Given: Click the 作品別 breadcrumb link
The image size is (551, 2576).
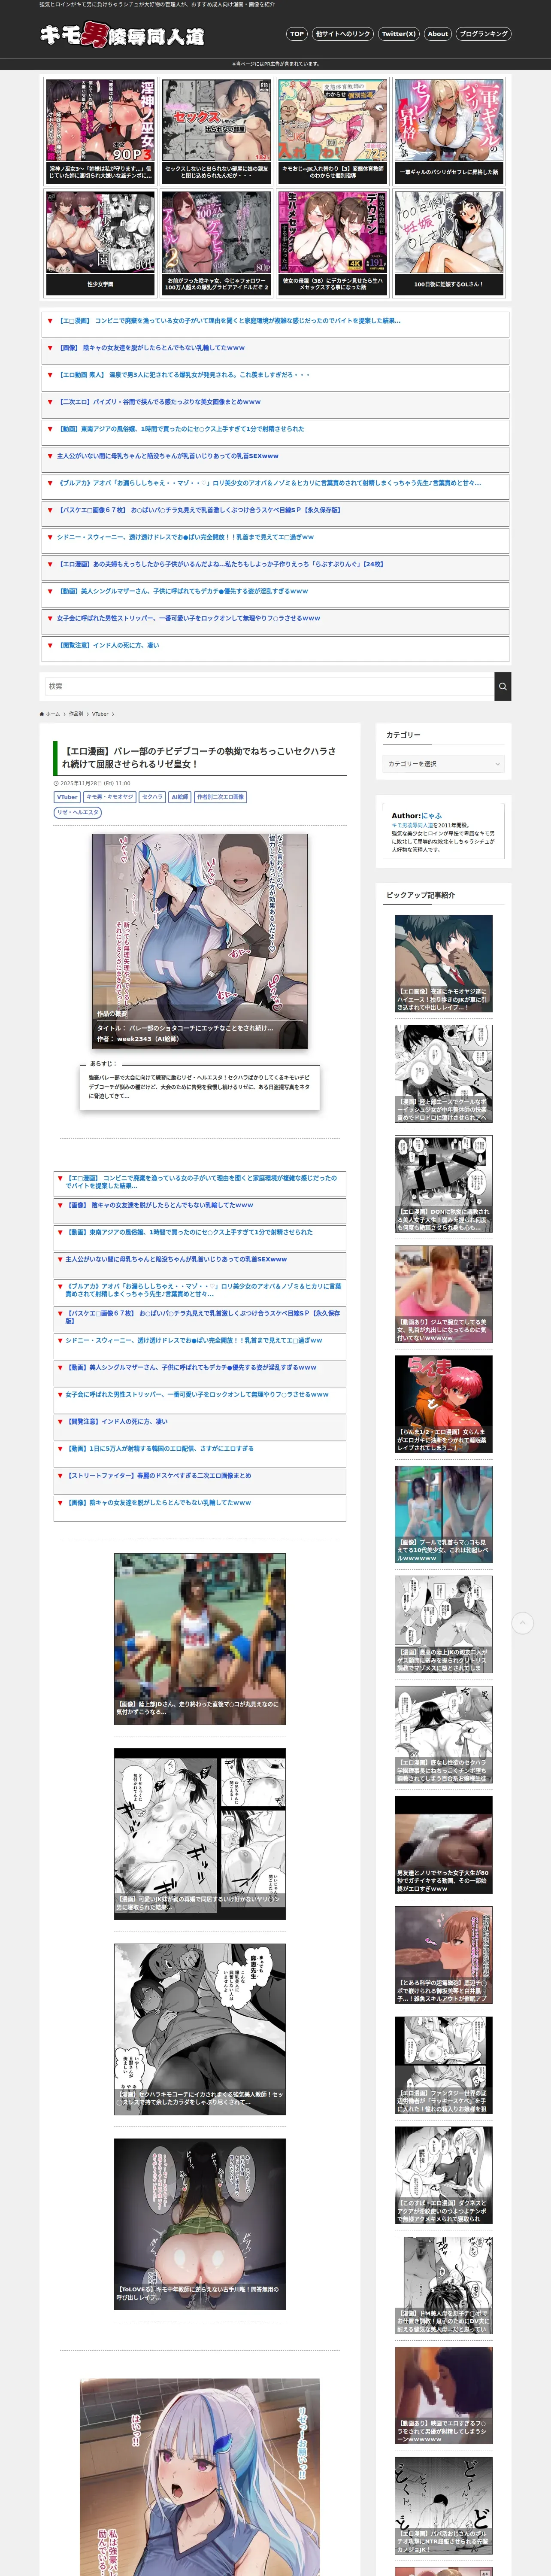Looking at the screenshot, I should pos(76,714).
